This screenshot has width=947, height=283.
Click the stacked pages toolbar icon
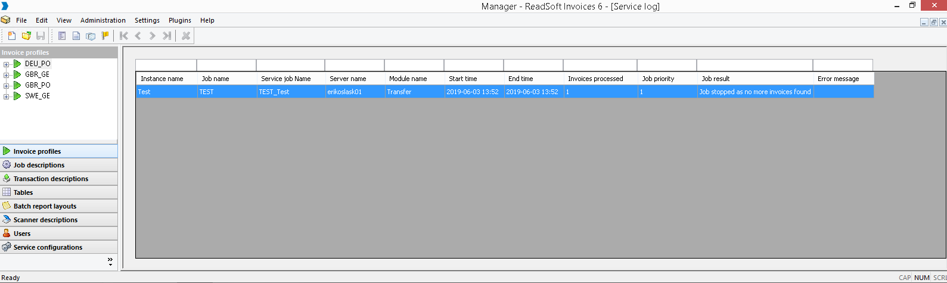pos(91,36)
